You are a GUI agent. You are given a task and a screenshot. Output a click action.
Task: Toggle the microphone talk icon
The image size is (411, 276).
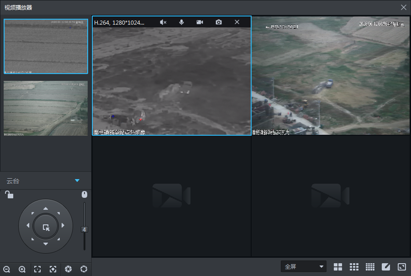tap(181, 22)
